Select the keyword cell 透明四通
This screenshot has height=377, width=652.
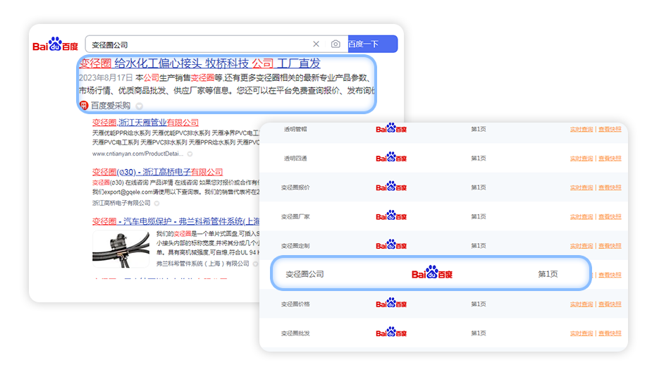pos(295,159)
